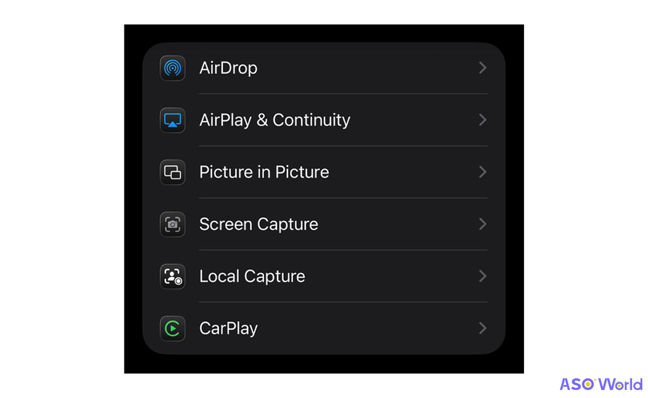Tap the Screen Capture camera icon
This screenshot has width=648, height=398.
pyautogui.click(x=172, y=225)
